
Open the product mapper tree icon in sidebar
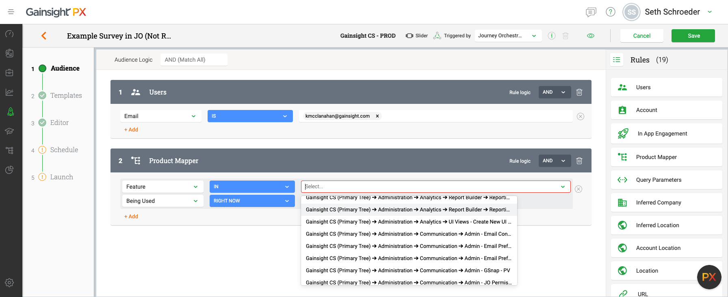click(x=9, y=151)
